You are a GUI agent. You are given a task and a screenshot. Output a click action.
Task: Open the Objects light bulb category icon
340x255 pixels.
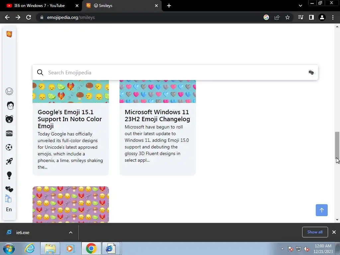click(9, 175)
